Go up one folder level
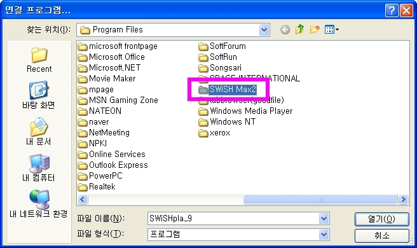Image resolution: width=417 pixels, height=248 pixels. point(300,29)
